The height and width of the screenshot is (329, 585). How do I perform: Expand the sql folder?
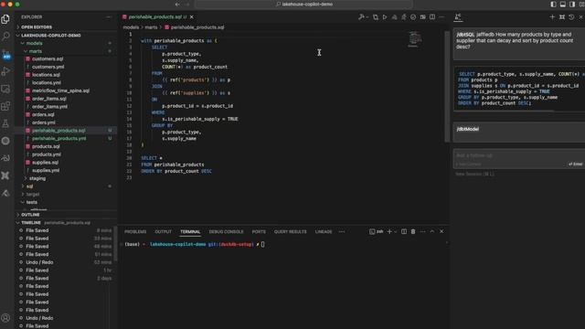(30, 186)
